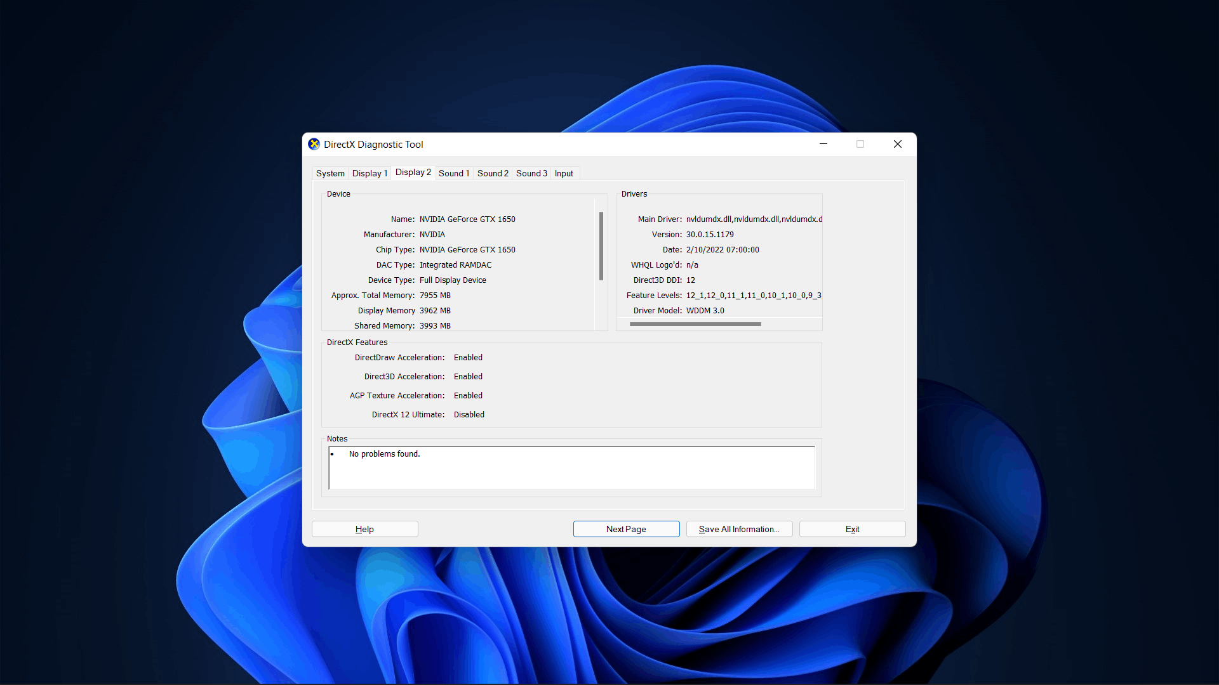Click the Sound 3 tab
1219x685 pixels.
point(530,173)
